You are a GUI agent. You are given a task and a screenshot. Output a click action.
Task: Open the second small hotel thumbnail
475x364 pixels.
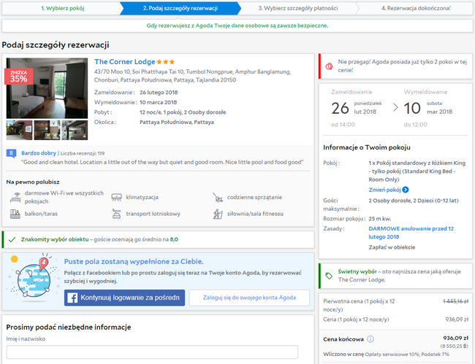pyautogui.click(x=47, y=131)
